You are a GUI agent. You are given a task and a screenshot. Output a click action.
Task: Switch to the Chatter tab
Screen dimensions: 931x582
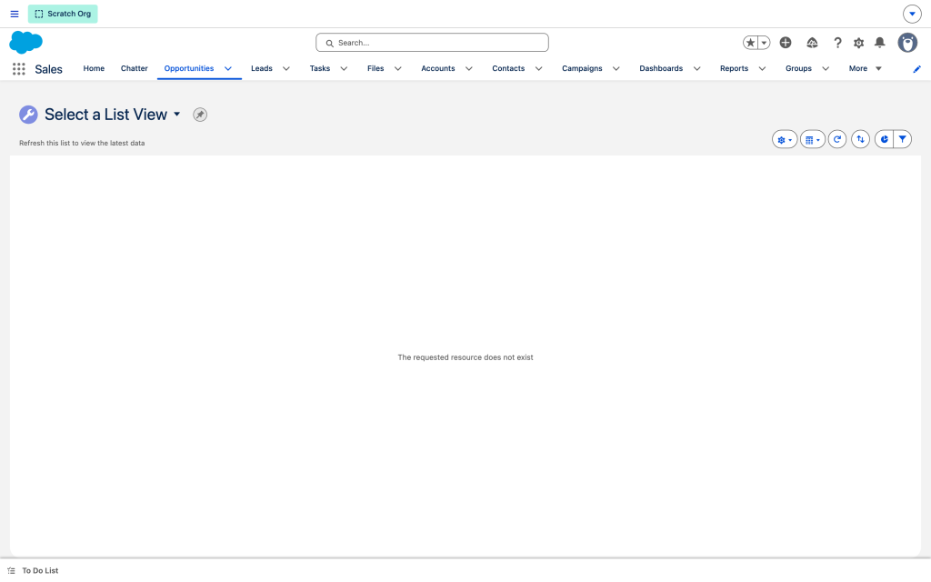pyautogui.click(x=135, y=68)
